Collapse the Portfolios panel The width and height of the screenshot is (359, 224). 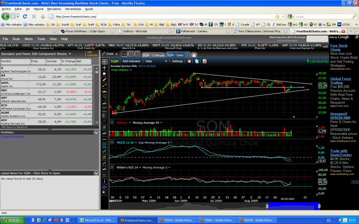(96, 132)
